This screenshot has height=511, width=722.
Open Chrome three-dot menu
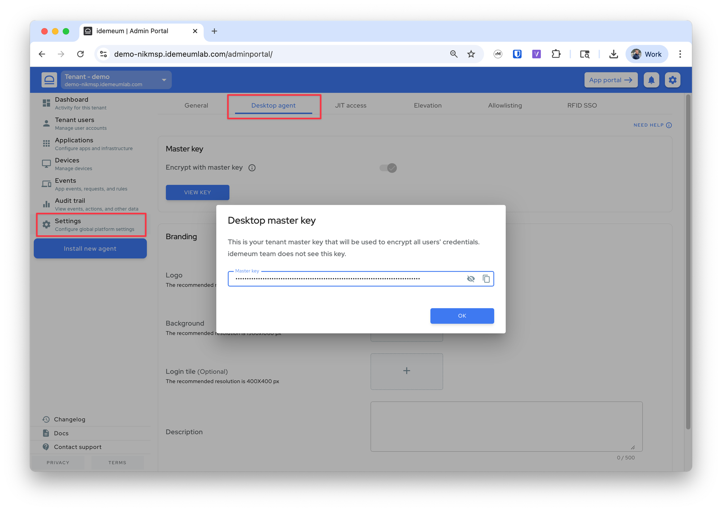coord(680,54)
